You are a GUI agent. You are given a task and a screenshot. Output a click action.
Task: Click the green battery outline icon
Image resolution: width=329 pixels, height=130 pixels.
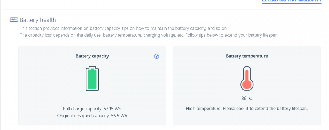click(92, 79)
